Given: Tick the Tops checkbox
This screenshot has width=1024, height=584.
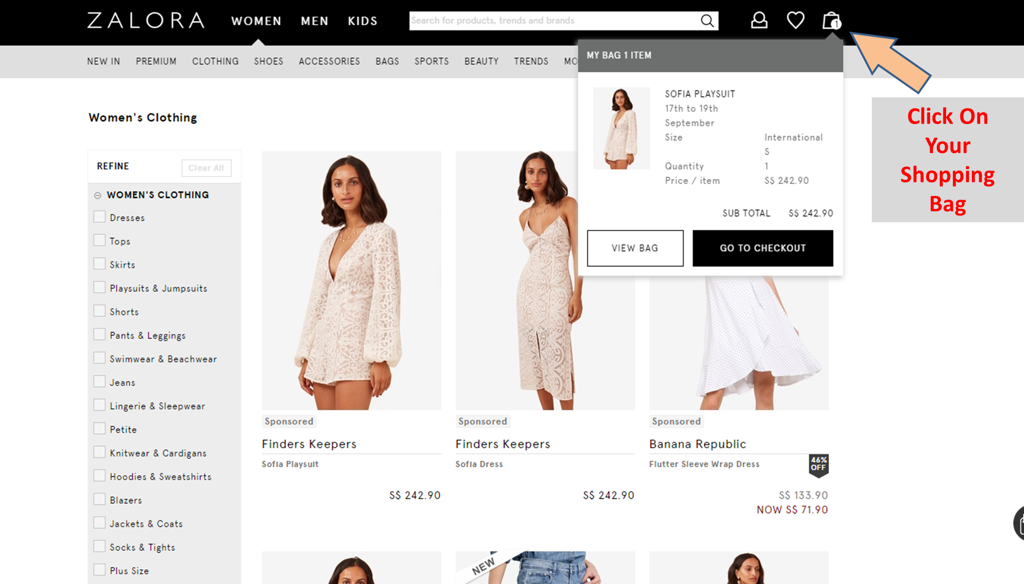Looking at the screenshot, I should (99, 240).
